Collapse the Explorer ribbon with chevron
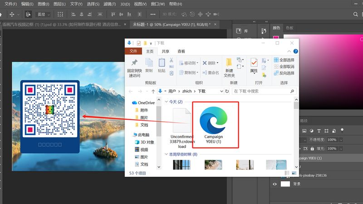This screenshot has width=363, height=204. tap(289, 51)
